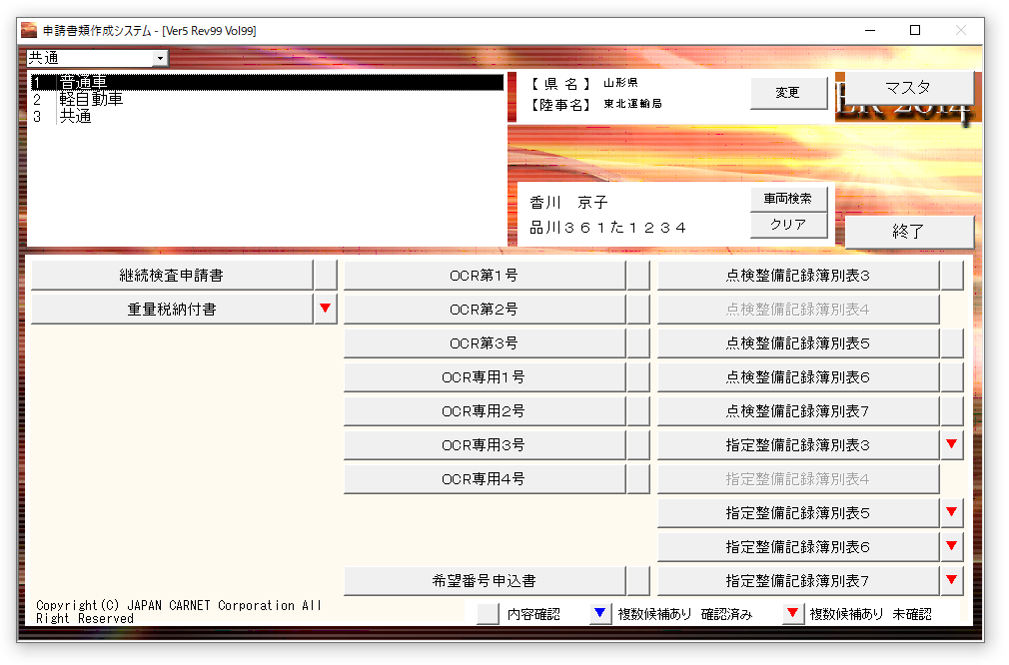Click red triangle beside 重量税納付書

326,310
